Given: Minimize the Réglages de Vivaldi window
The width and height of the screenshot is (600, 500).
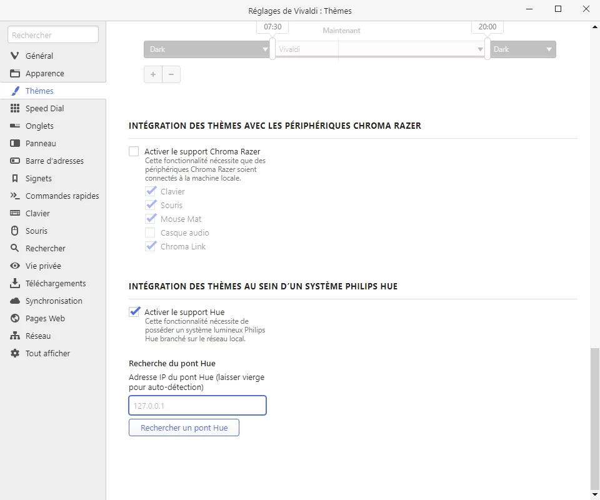Looking at the screenshot, I should coord(529,9).
